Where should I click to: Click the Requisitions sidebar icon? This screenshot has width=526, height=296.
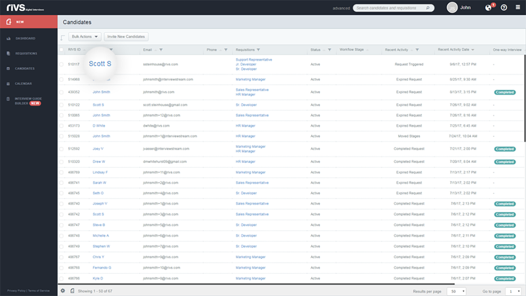(x=8, y=53)
